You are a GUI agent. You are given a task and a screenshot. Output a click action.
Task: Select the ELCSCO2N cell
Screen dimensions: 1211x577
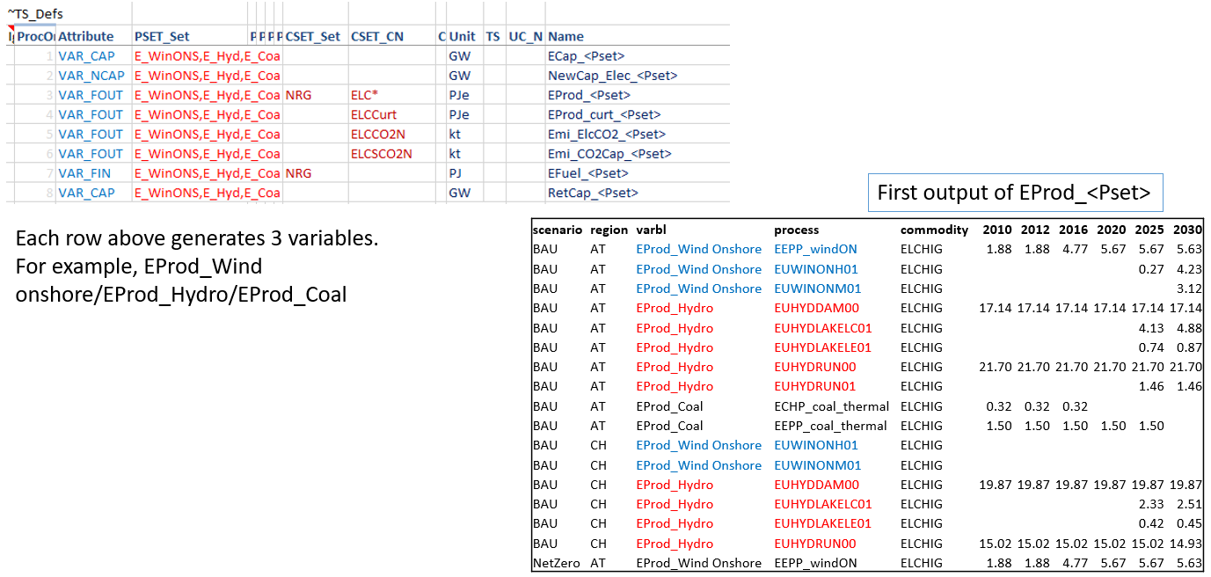[382, 154]
